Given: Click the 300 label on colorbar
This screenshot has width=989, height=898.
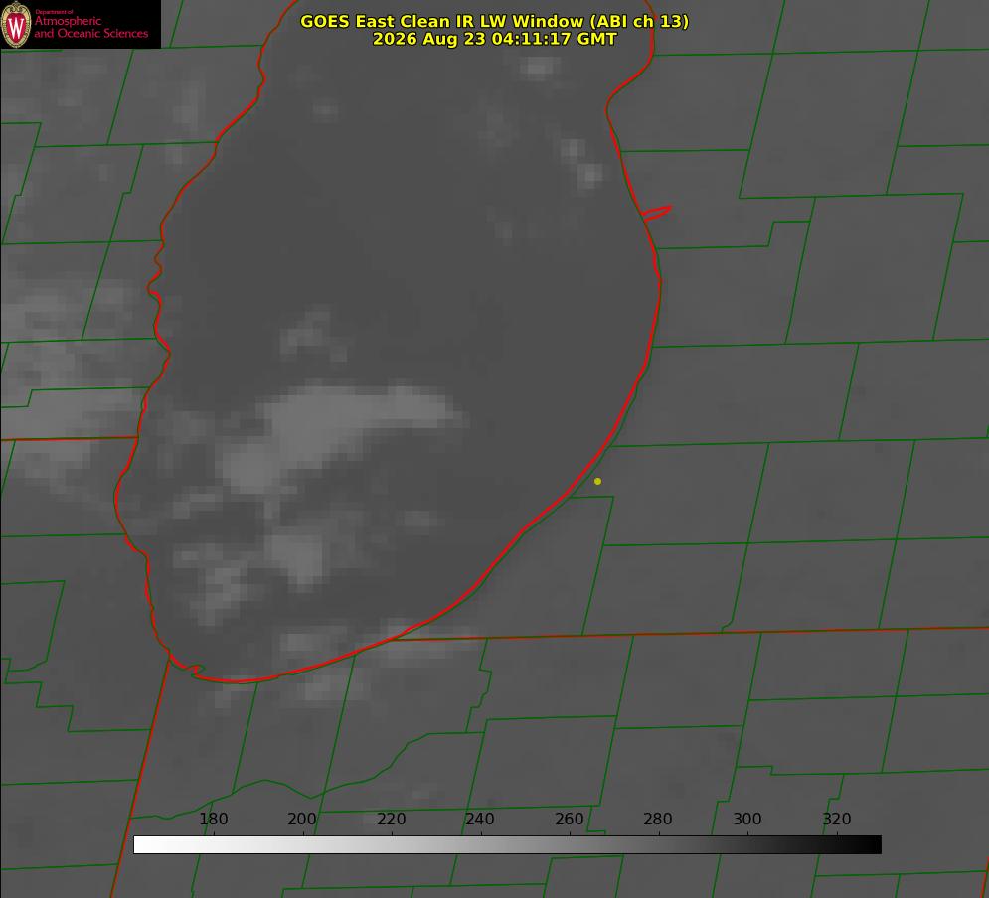Looking at the screenshot, I should [747, 819].
